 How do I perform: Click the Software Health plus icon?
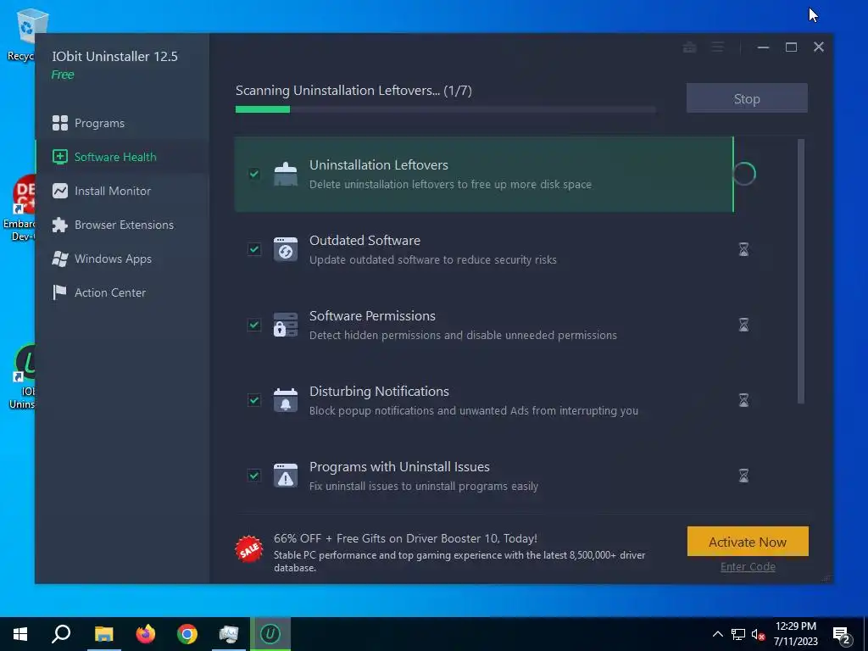point(60,157)
